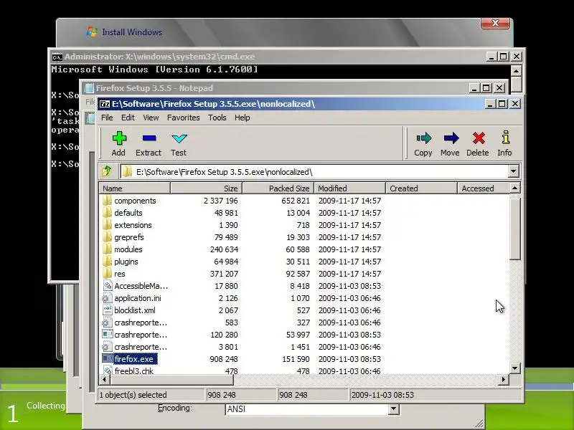
Task: Click the application.ini file icon
Action: 107,298
